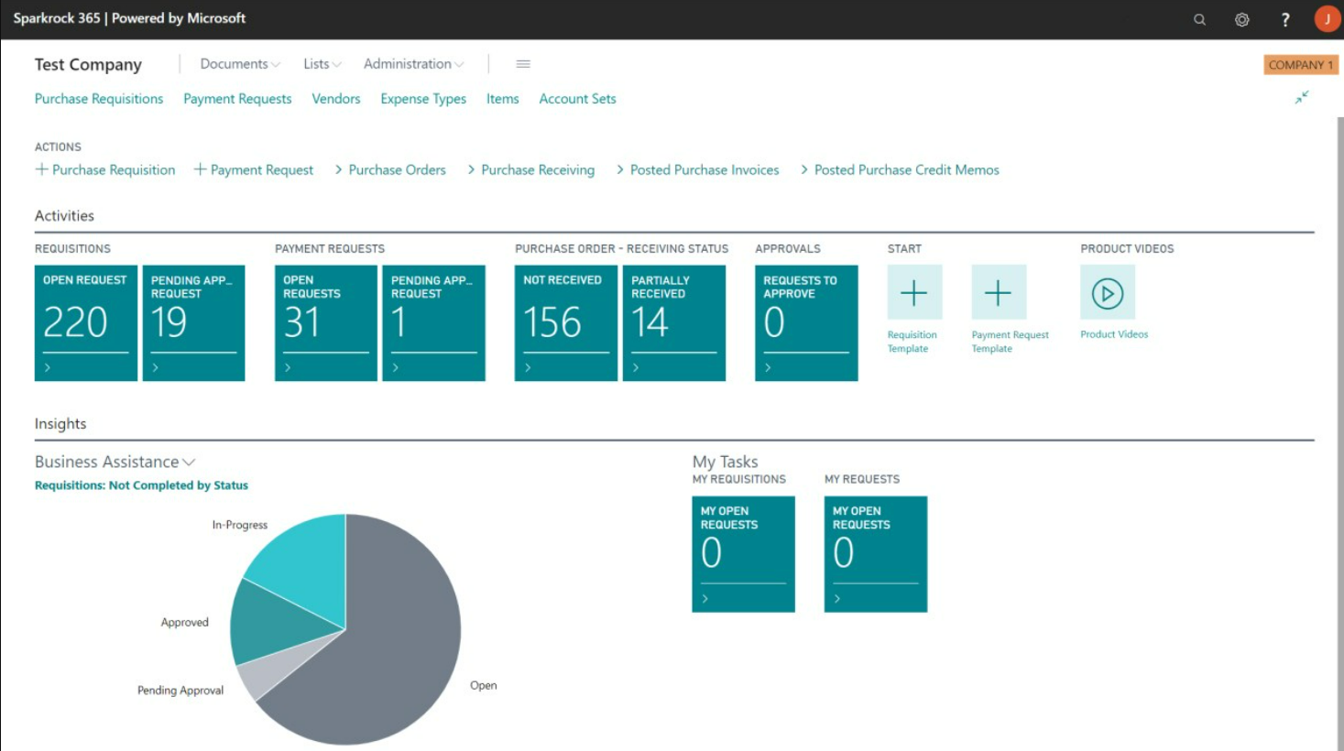Click the Requisition Template plus tile
The image size is (1344, 751).
914,292
